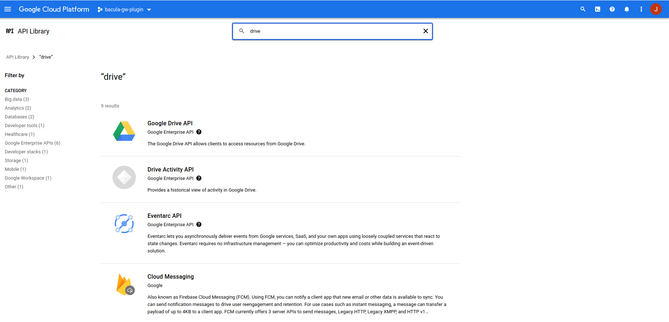Click the magnifier icon inside search box
The width and height of the screenshot is (669, 322).
coord(241,31)
